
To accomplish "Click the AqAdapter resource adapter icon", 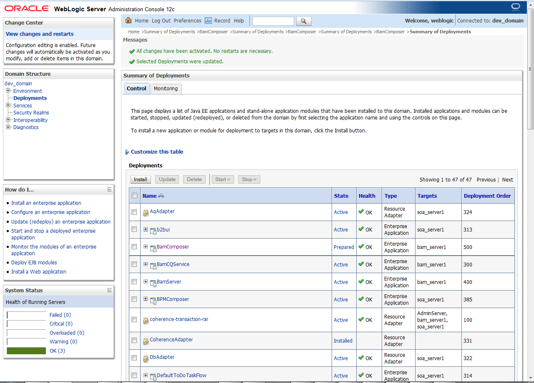I will (146, 213).
